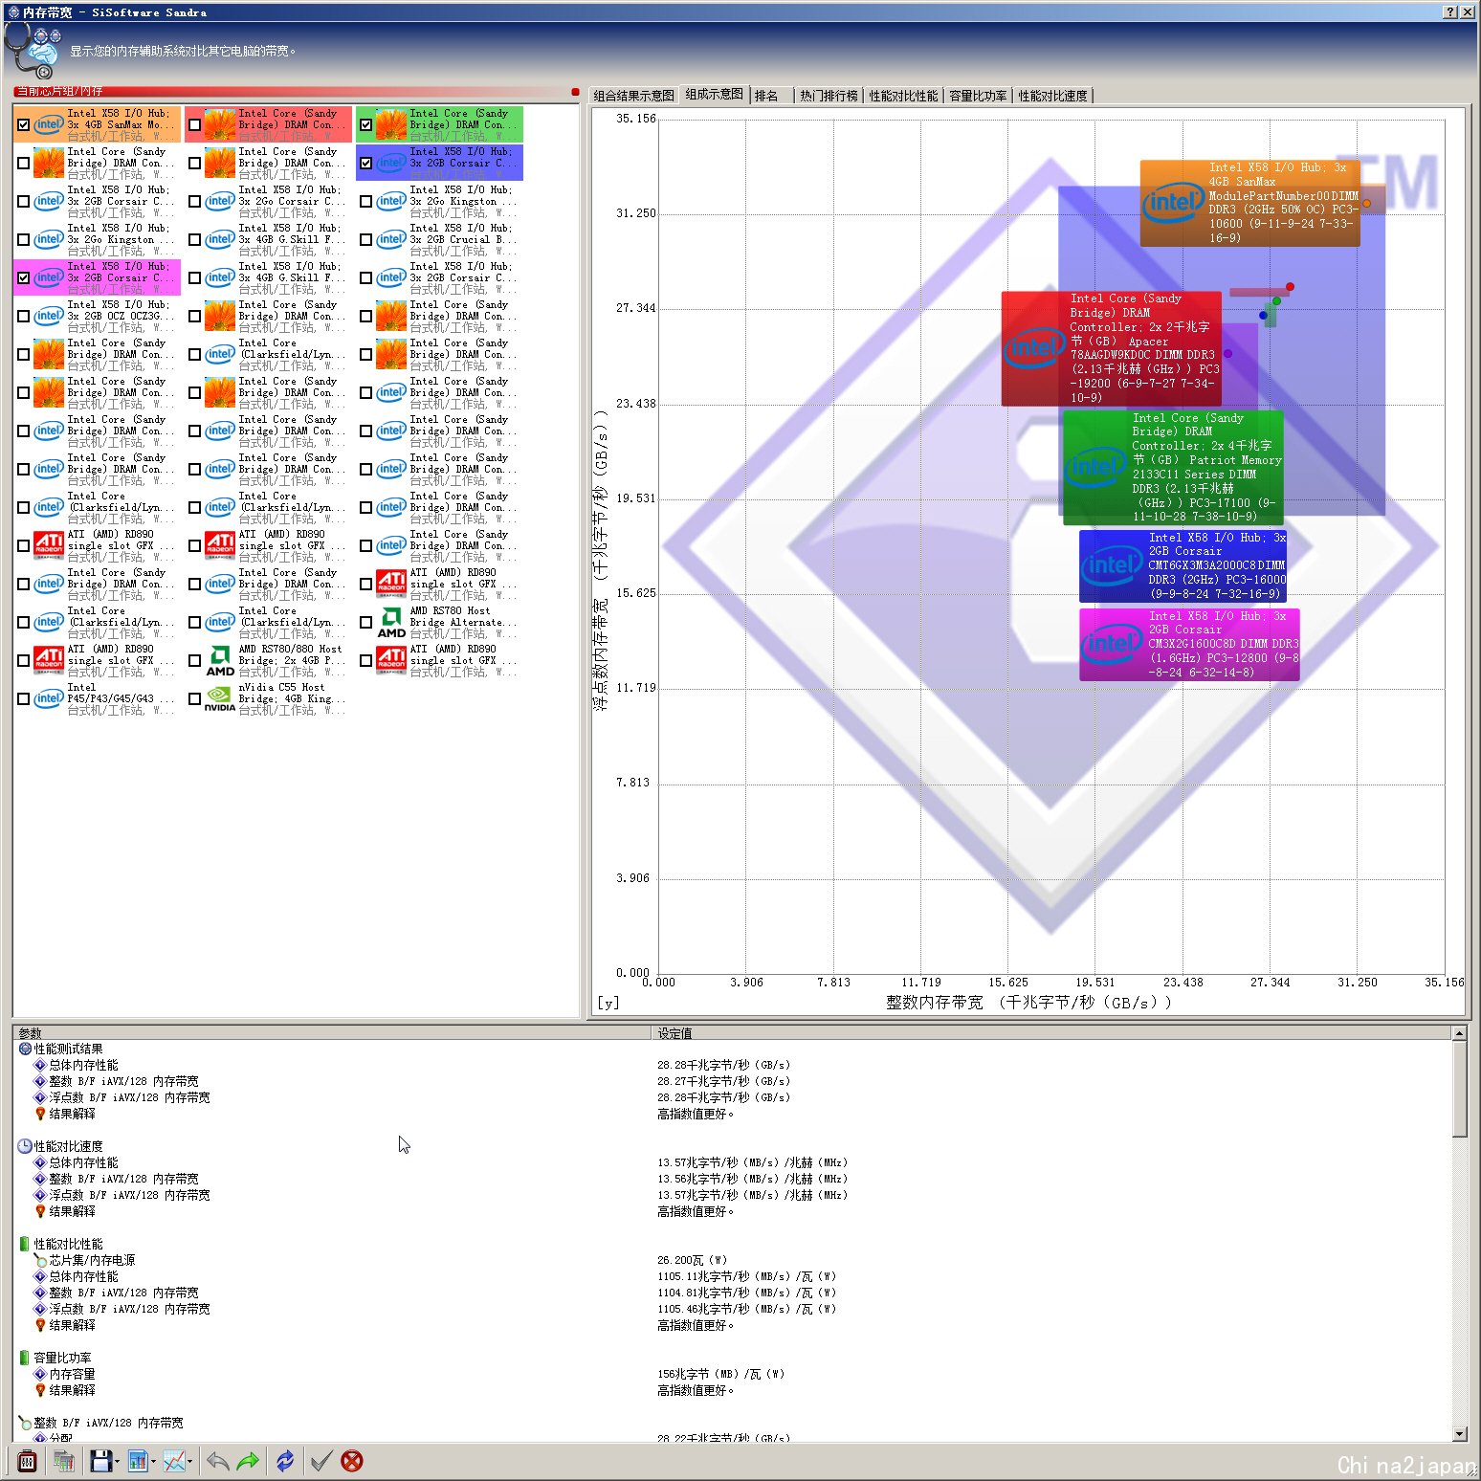
Task: Open the 容量比功率 tab
Action: 978,96
